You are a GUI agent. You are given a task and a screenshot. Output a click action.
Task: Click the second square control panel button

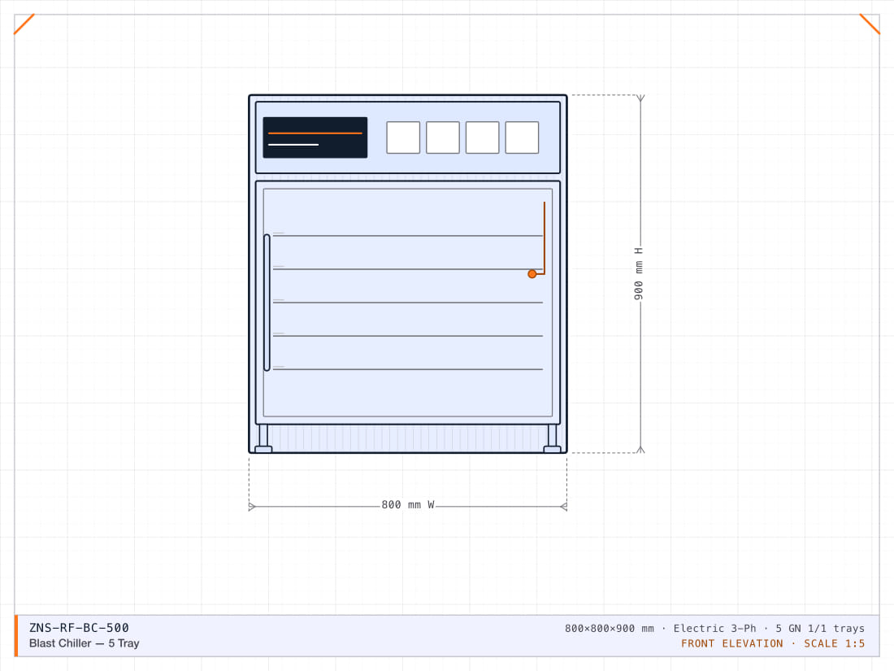[x=443, y=137]
